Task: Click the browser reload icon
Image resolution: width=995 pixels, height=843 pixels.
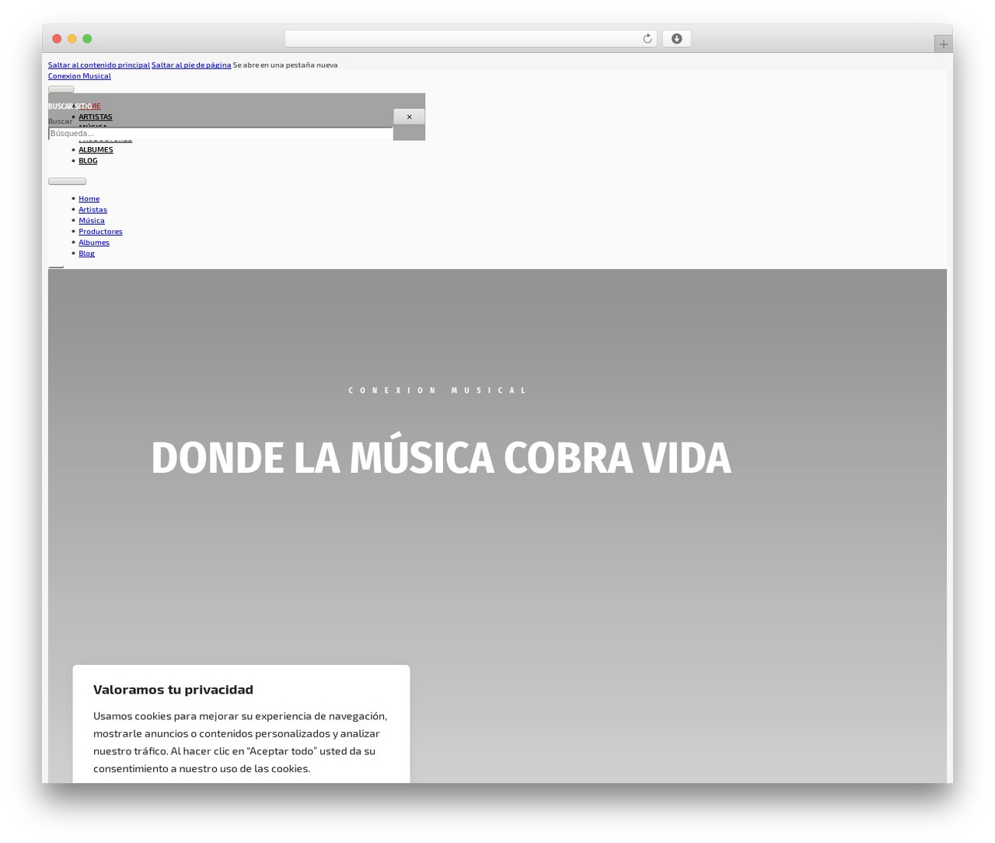Action: point(647,39)
